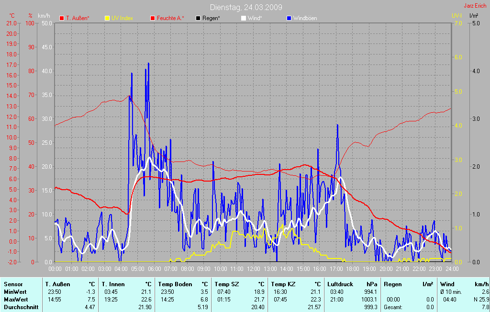Image resolution: width=490 pixels, height=312 pixels.
Task: Click the '-1.3' minimum outside temperature value
Action: point(90,292)
